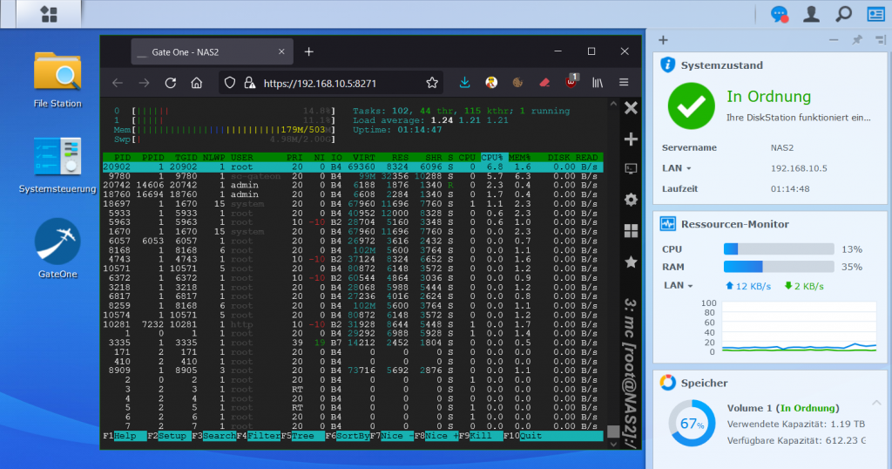
Task: Click the Setup label in htop footer
Action: [174, 435]
